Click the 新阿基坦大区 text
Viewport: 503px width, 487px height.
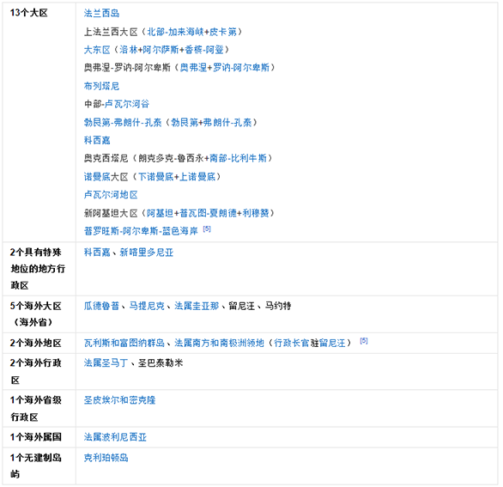point(111,213)
